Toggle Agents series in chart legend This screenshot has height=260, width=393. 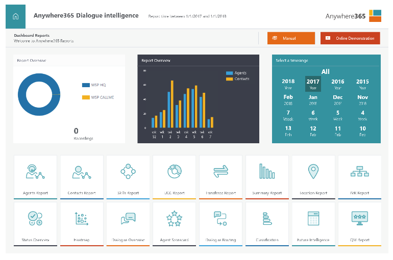(x=230, y=73)
